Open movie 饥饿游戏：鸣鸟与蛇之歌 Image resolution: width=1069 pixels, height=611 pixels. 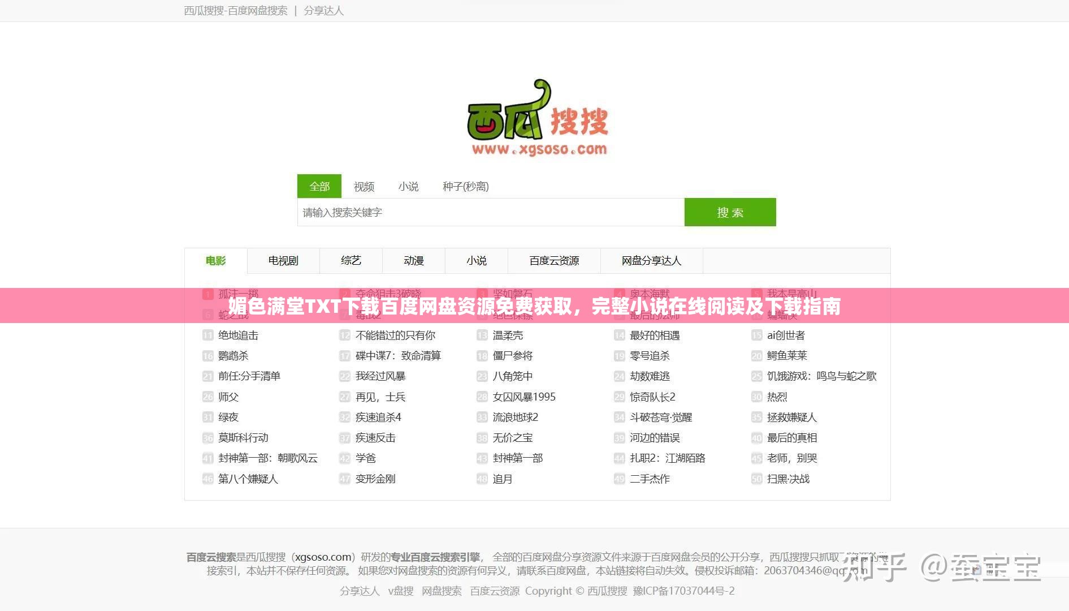[821, 376]
